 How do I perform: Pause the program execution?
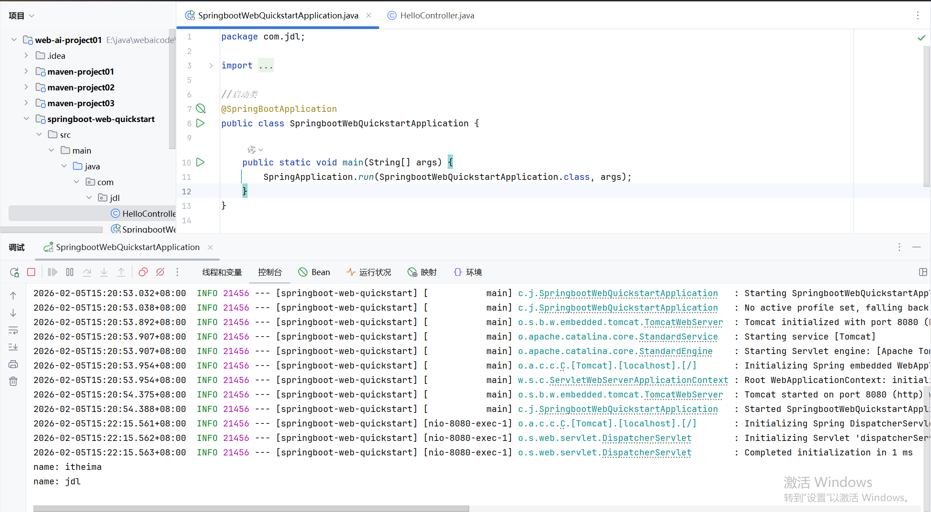click(70, 272)
